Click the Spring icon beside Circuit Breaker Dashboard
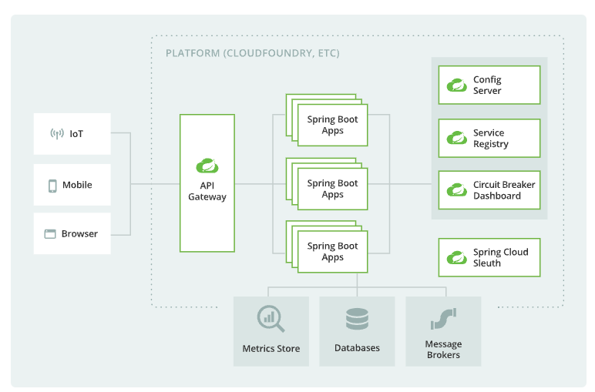 (x=456, y=189)
